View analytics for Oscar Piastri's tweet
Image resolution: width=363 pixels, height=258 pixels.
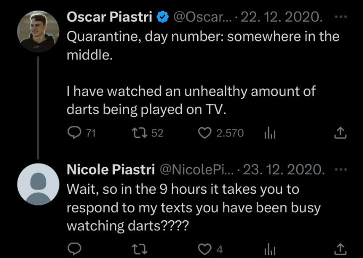coord(270,134)
